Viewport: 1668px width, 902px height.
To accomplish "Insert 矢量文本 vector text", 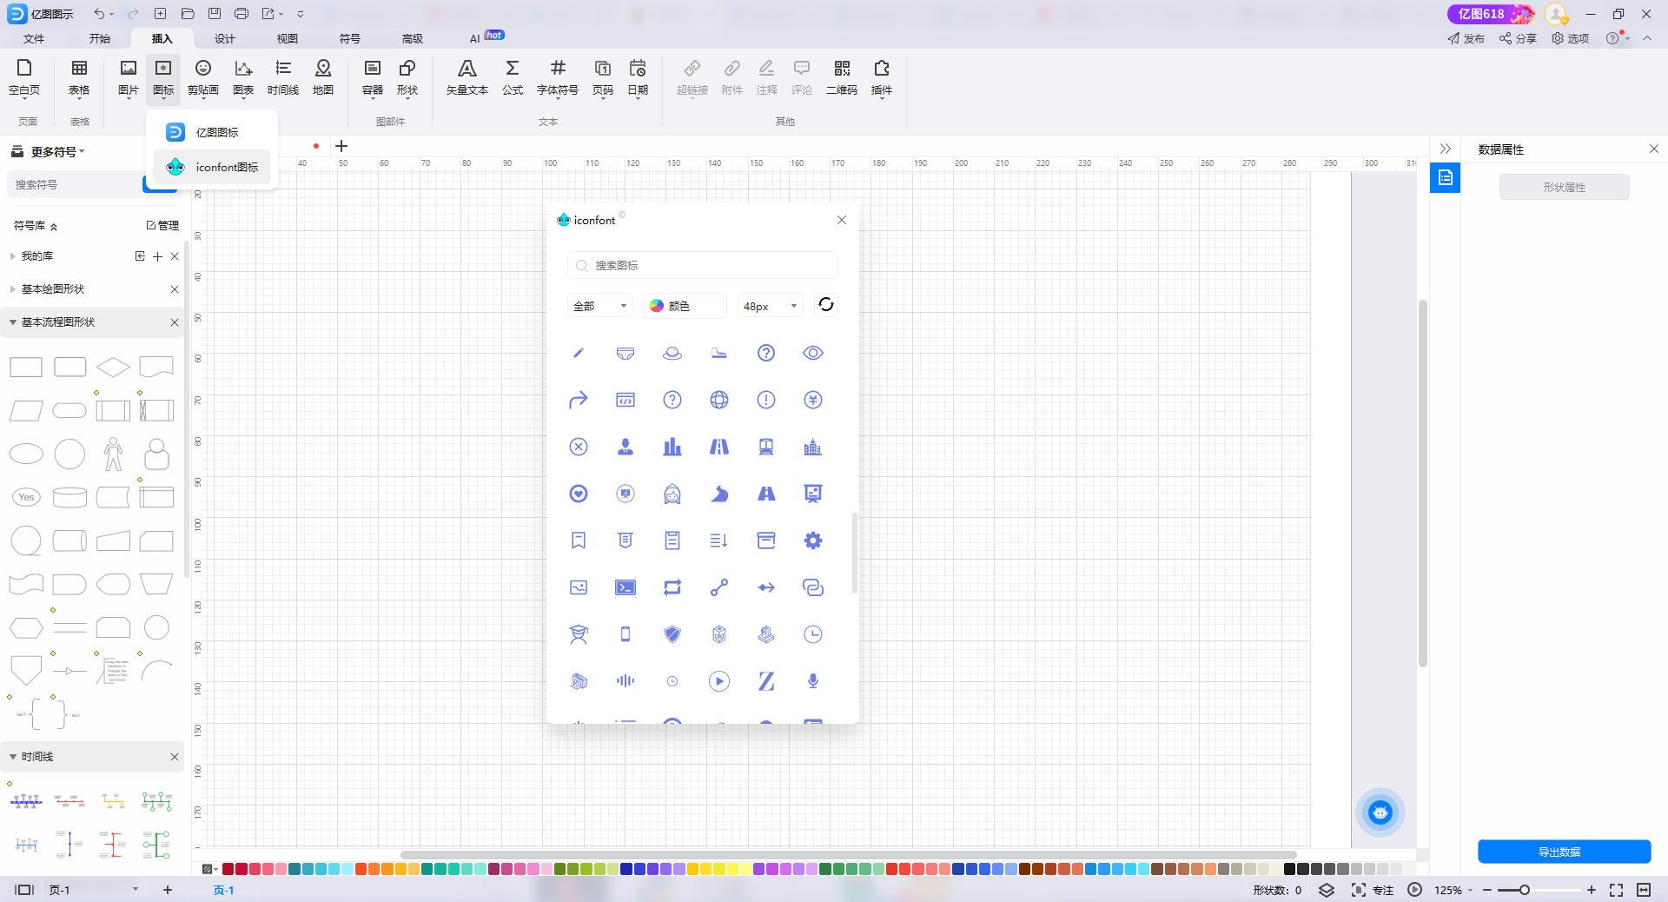I will pyautogui.click(x=467, y=78).
